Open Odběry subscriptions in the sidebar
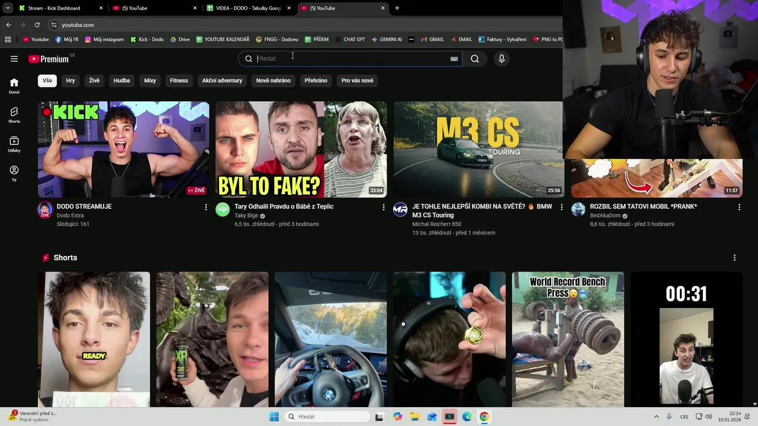 [14, 144]
